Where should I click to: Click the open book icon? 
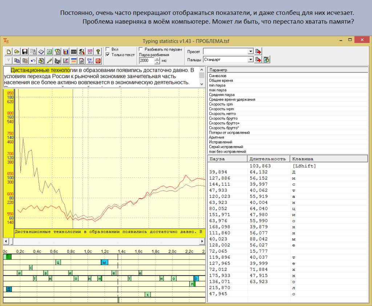click(41, 52)
